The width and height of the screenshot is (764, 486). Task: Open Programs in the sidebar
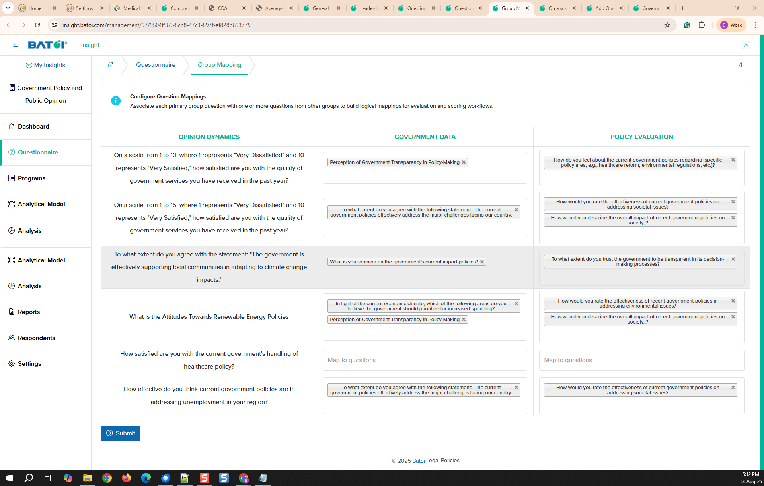(46, 178)
